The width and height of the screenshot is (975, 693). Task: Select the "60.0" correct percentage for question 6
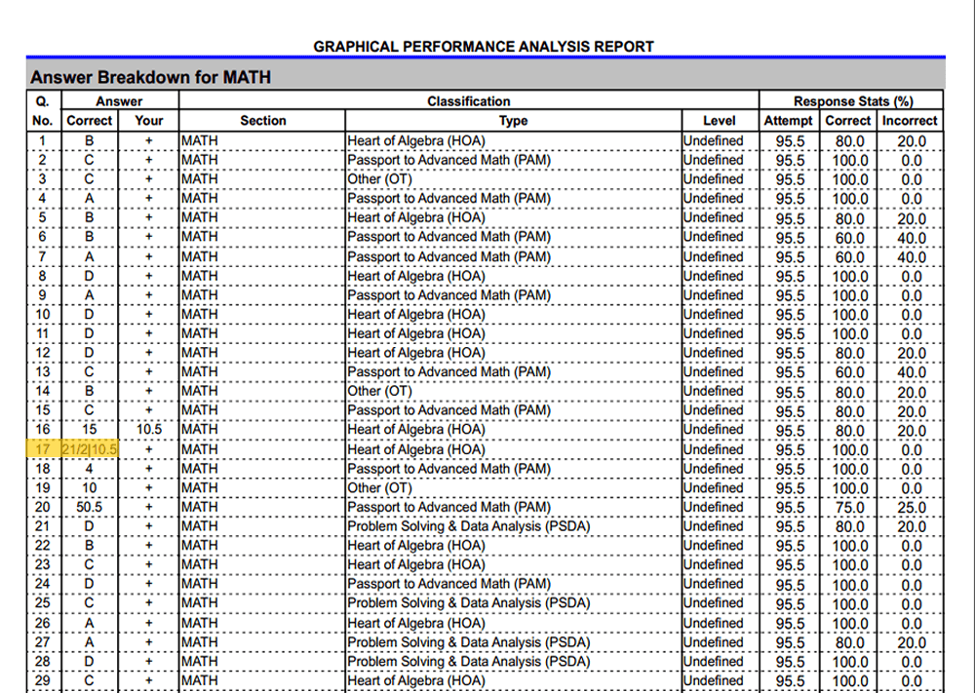[x=849, y=238]
